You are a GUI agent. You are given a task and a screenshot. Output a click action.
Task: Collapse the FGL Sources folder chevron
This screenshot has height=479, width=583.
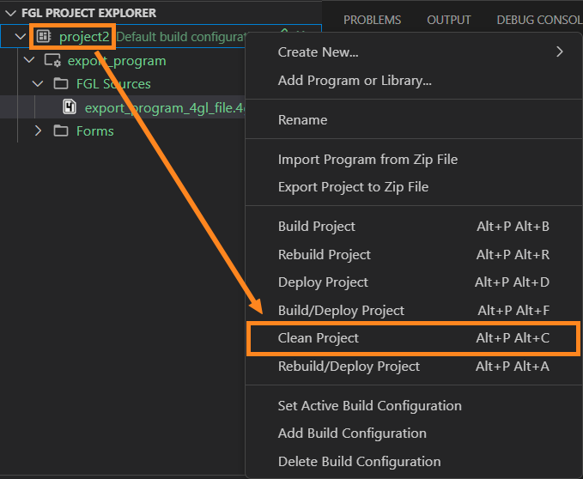[x=38, y=84]
